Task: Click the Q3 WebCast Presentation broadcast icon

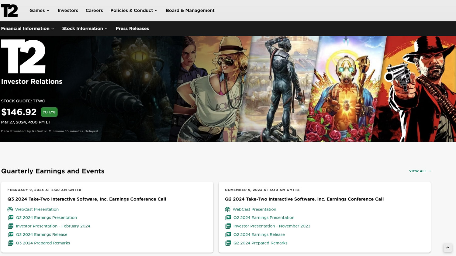Action: [10, 210]
